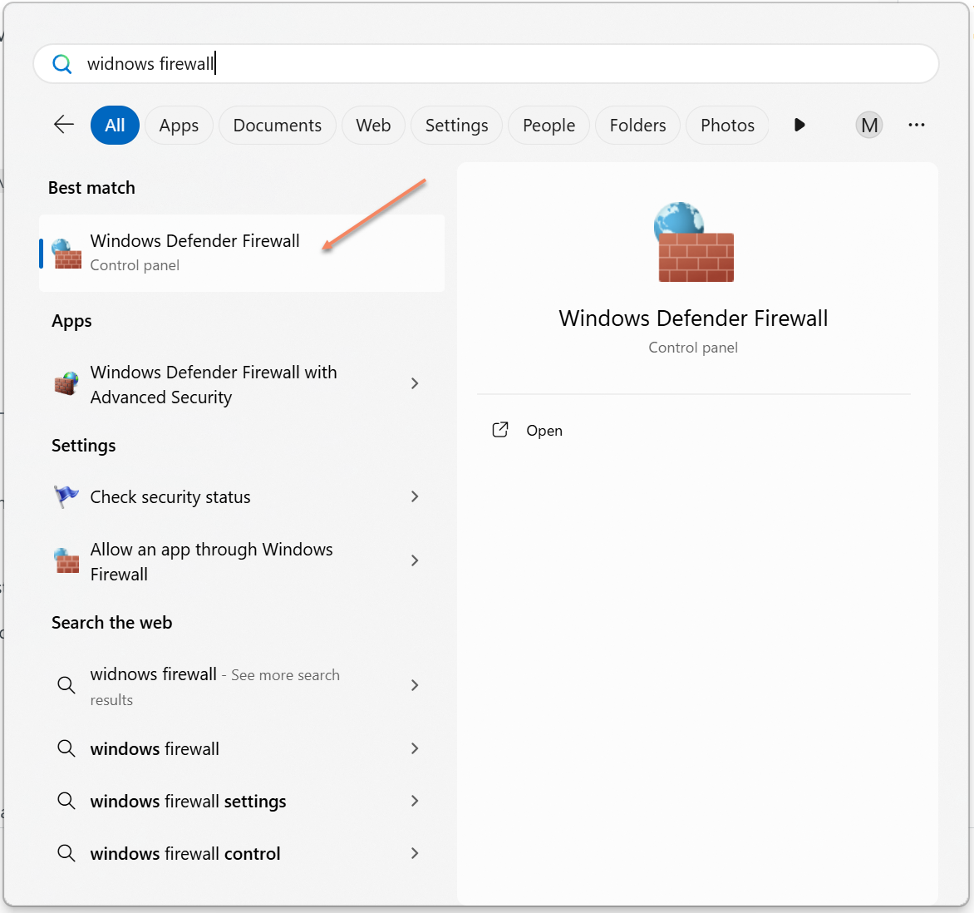Image resolution: width=974 pixels, height=913 pixels.
Task: Open the three-dot options menu
Action: click(916, 125)
